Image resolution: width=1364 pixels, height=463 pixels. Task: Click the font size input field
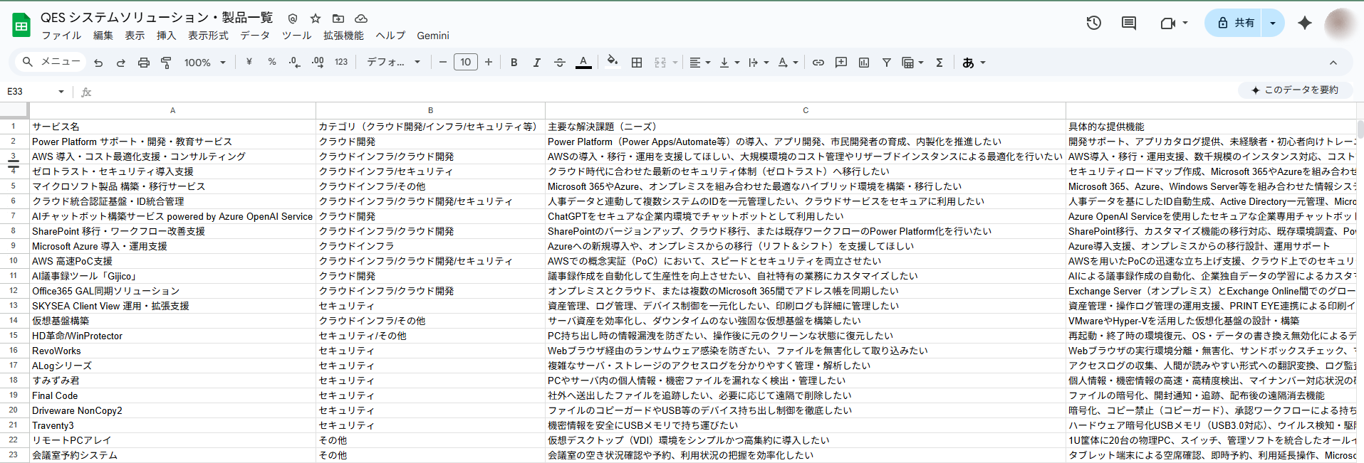465,63
